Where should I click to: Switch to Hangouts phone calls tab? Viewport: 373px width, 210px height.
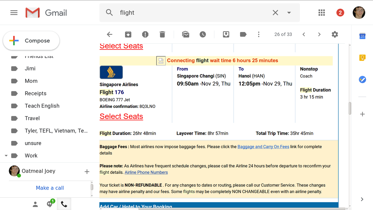coord(64,204)
